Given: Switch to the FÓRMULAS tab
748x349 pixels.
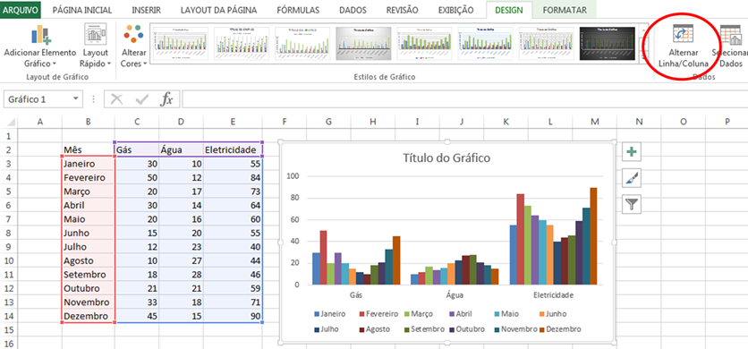Looking at the screenshot, I should click(297, 10).
